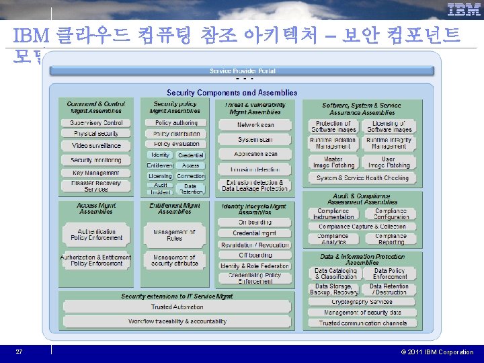The image size is (484, 363).
Task: Click Disaster Recovery Services box
Action: (x=96, y=186)
